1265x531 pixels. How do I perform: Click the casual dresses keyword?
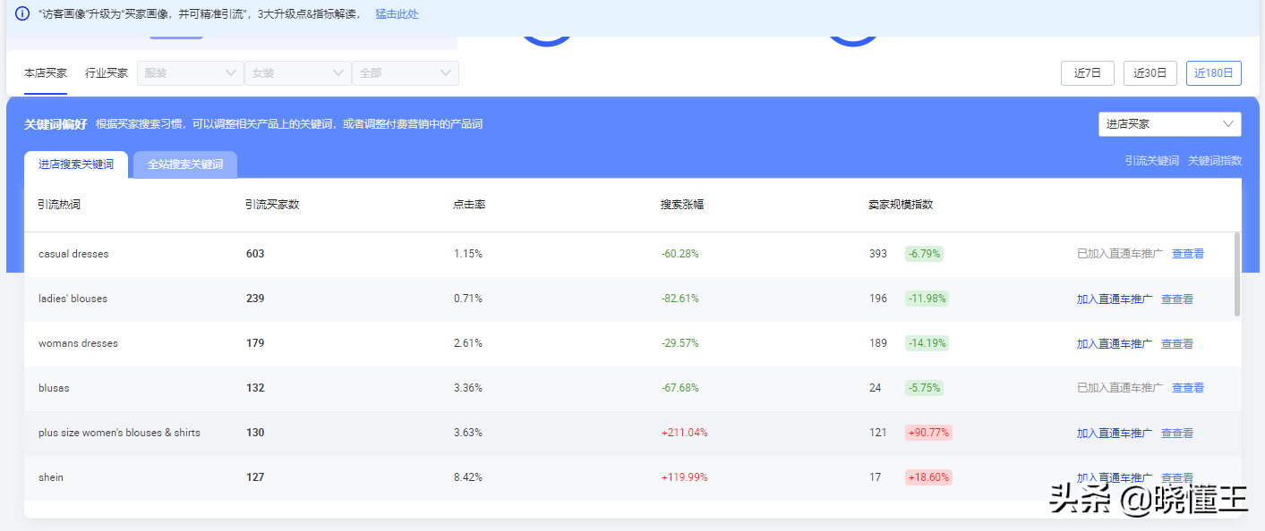[73, 254]
